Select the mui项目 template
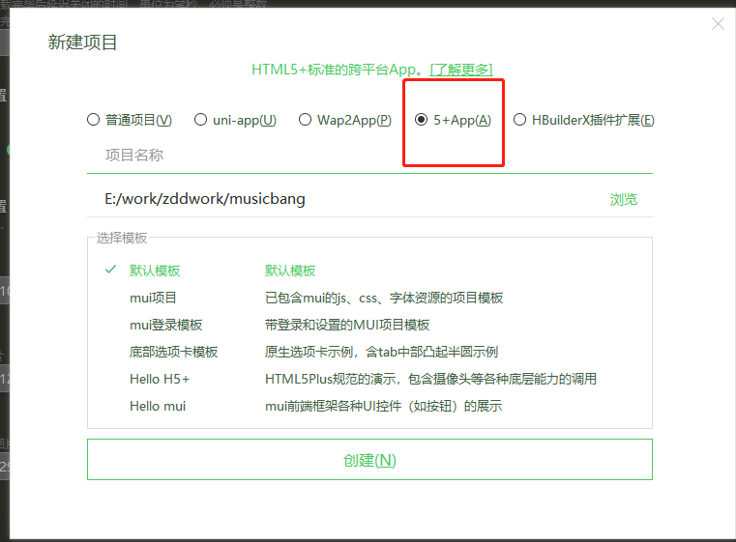Screen dimensions: 736x542 click(153, 298)
